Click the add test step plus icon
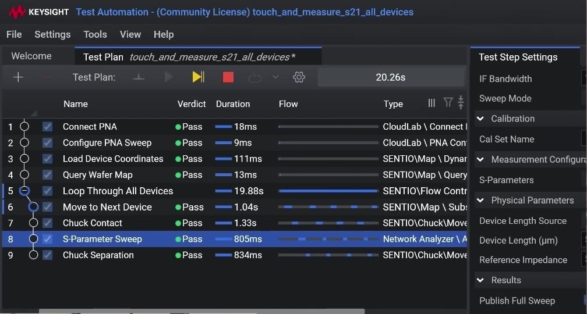587x314 pixels. pyautogui.click(x=18, y=77)
